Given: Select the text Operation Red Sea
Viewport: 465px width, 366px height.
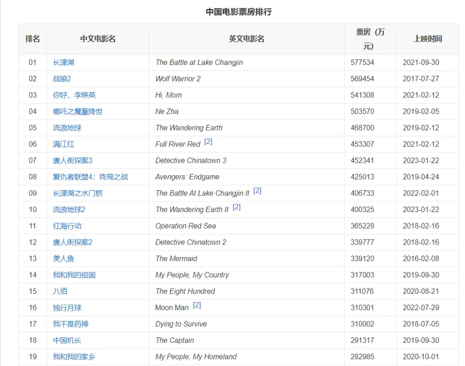Looking at the screenshot, I should (186, 226).
